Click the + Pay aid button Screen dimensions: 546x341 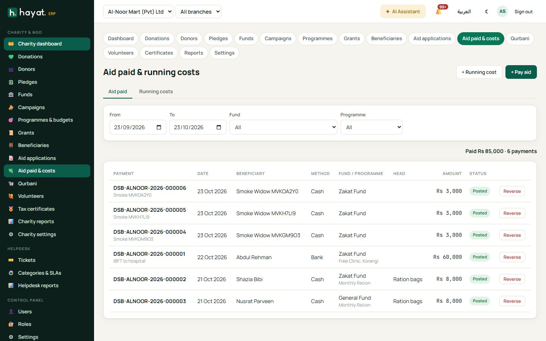(x=521, y=72)
